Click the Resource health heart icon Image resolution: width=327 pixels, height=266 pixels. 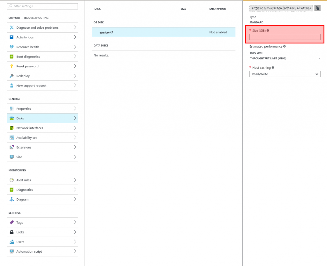[12, 47]
